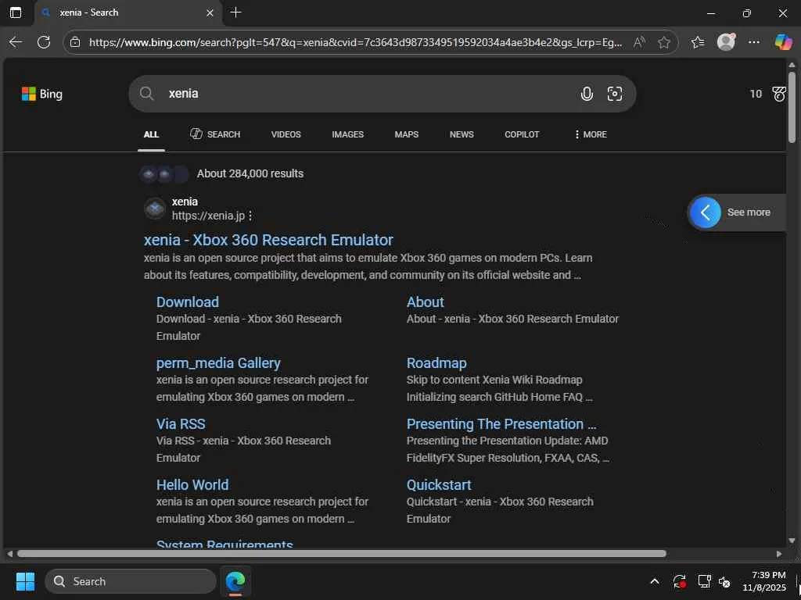
Task: Open a new browser tab
Action: 235,12
